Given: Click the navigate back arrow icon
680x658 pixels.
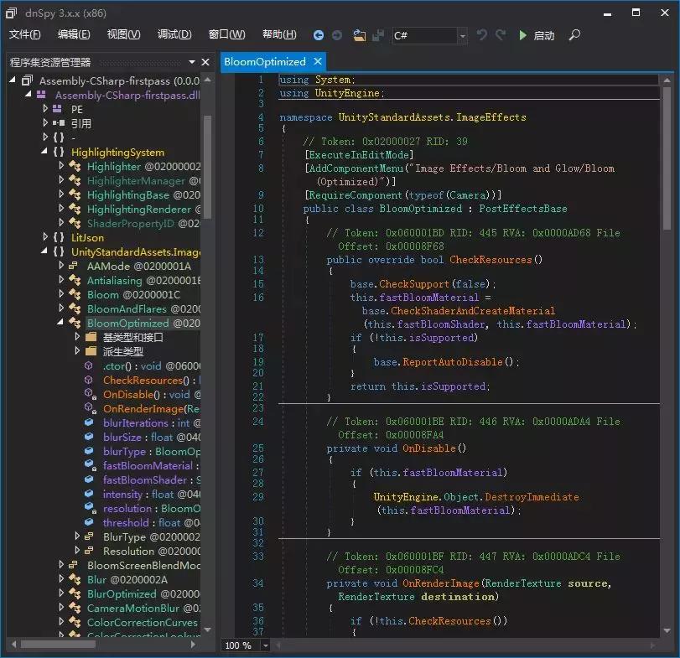Looking at the screenshot, I should pos(319,35).
